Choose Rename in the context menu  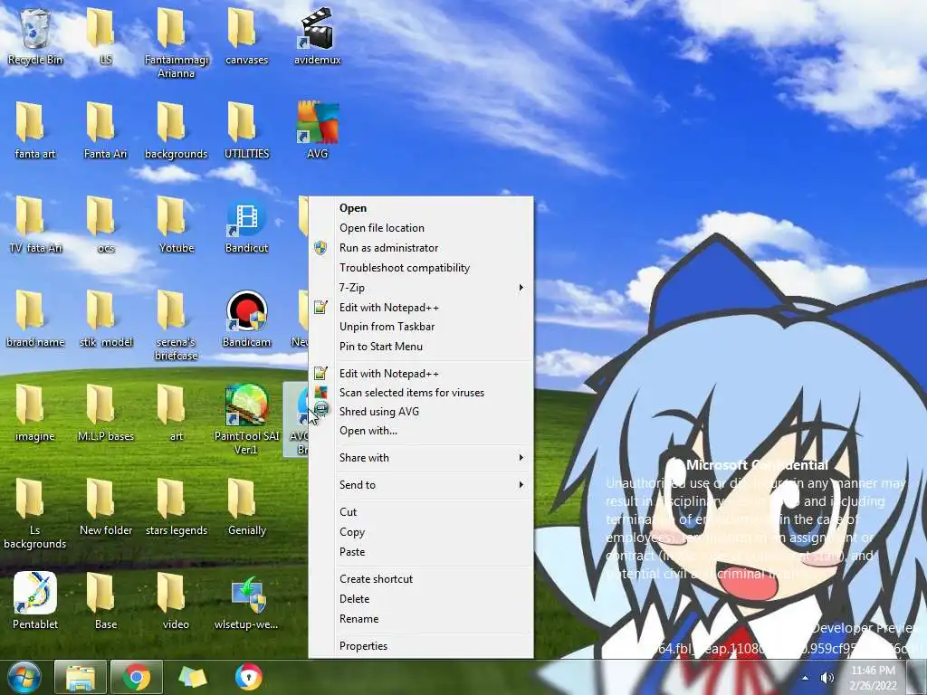click(x=421, y=619)
